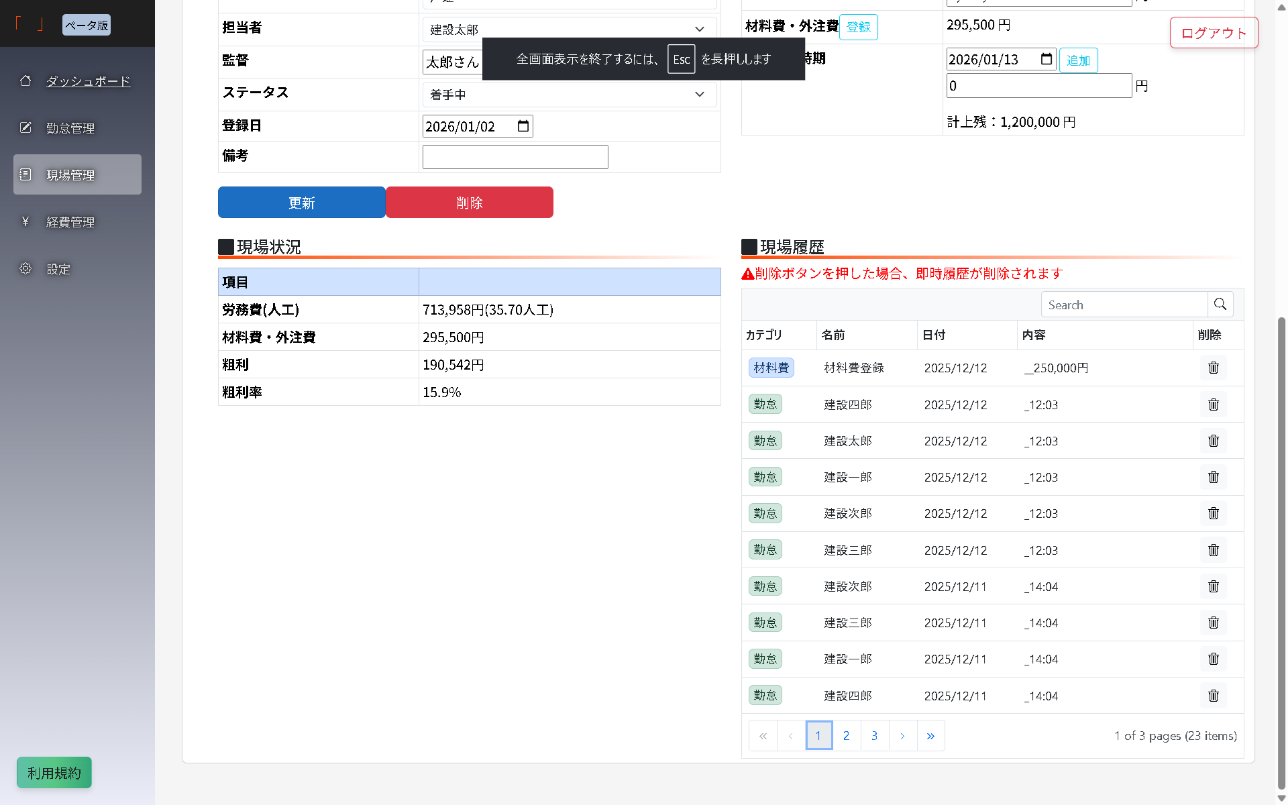
Task: Delete the 材料費登録 row with its trash icon
Action: (x=1213, y=368)
